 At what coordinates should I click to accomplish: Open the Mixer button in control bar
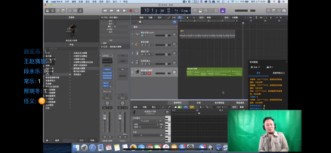point(75,10)
